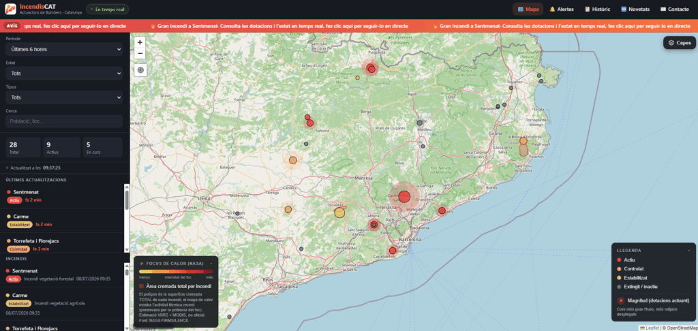698x331 pixels.
Task: Open the Històric section
Action: (x=597, y=9)
